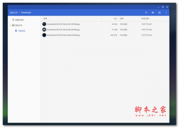
Task: Click the download arrow icon beside 下载内容
Action: coord(16,31)
